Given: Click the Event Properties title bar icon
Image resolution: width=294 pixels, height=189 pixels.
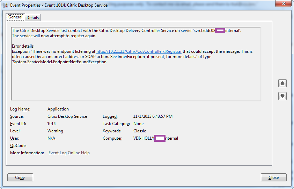Looking at the screenshot, I should pyautogui.click(x=6, y=5).
